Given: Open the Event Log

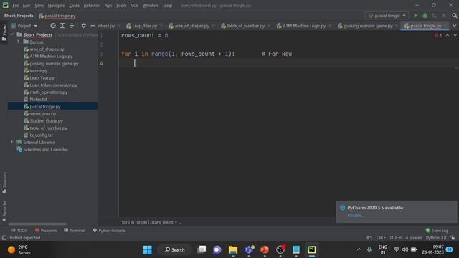Looking at the screenshot, I should coord(437,231).
